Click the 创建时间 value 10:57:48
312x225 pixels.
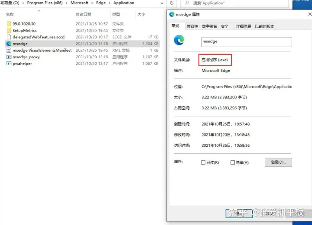(225, 124)
